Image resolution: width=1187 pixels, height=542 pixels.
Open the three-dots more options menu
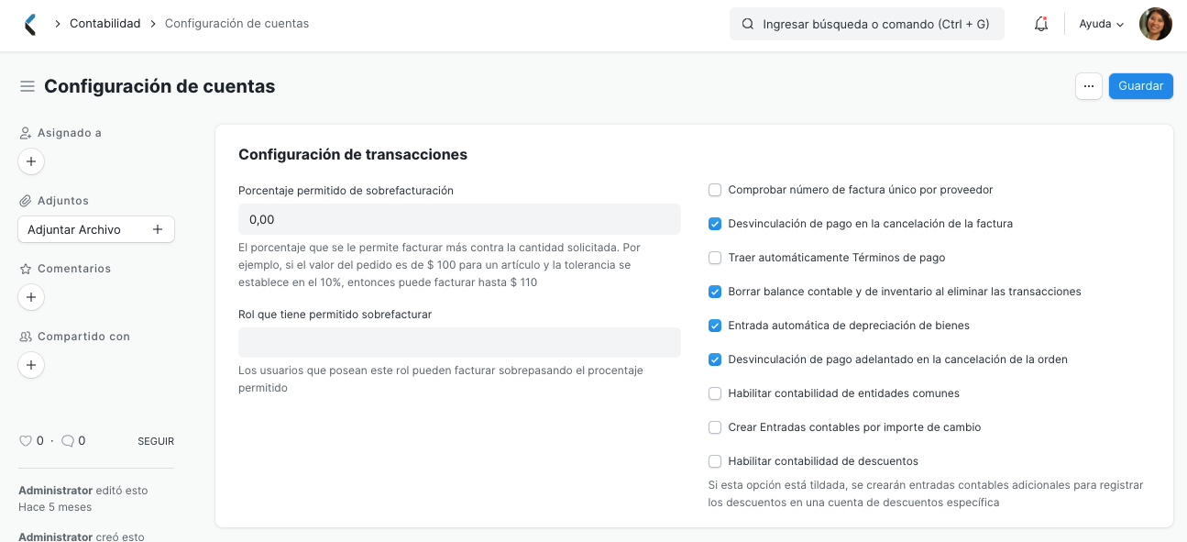click(x=1089, y=86)
